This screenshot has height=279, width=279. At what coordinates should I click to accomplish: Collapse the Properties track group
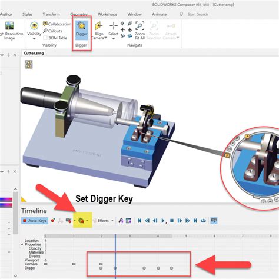click(x=22, y=244)
